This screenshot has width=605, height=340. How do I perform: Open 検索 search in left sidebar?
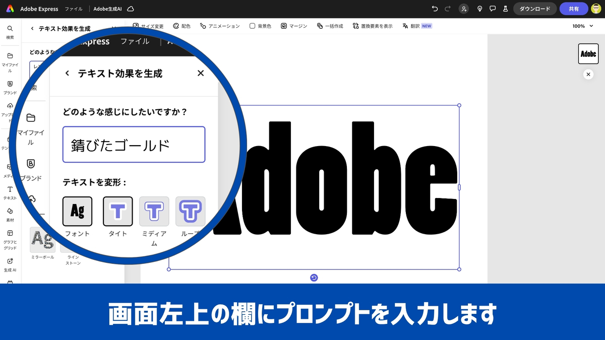coord(10,32)
